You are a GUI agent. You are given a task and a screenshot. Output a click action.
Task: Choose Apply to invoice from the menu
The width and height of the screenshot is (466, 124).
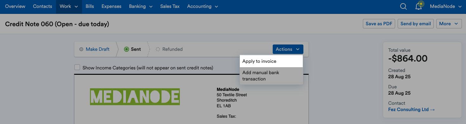coord(271,61)
